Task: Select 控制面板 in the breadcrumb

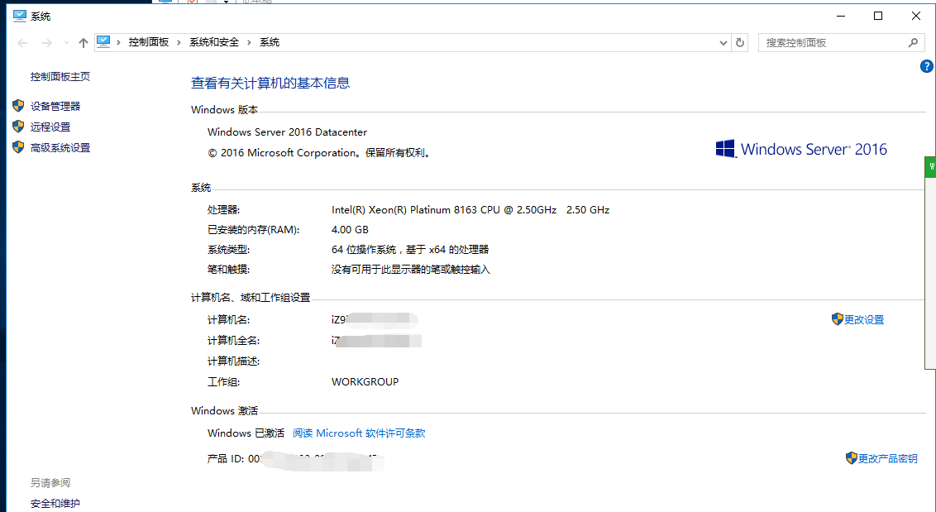Action: 149,42
